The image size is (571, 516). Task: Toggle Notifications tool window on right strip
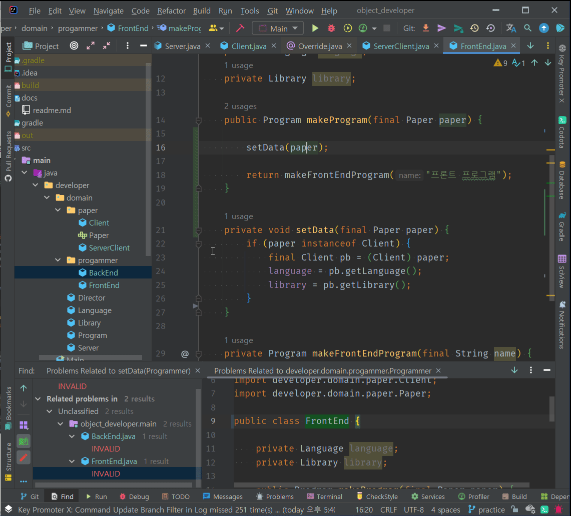click(562, 324)
